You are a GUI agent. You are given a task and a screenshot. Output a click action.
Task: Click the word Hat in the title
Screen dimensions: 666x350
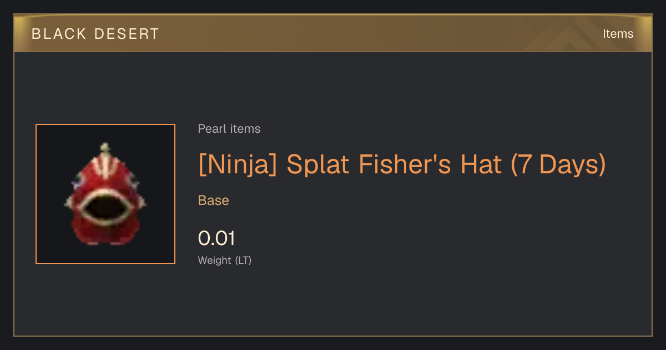pos(485,164)
